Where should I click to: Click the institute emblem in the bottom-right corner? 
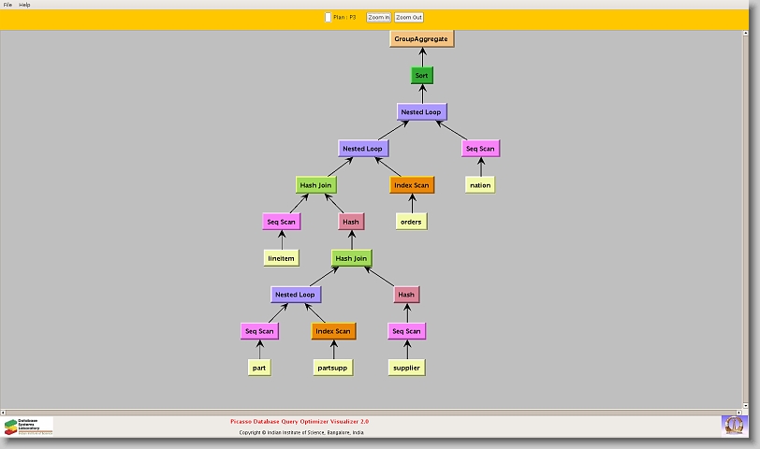click(734, 425)
